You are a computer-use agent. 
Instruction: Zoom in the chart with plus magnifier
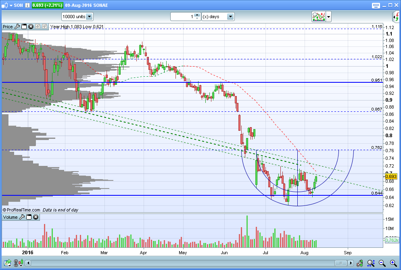click(x=393, y=263)
